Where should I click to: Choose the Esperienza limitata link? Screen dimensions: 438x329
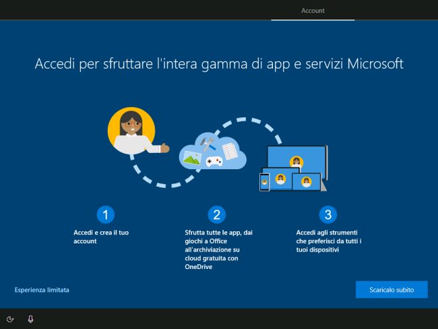click(x=42, y=290)
